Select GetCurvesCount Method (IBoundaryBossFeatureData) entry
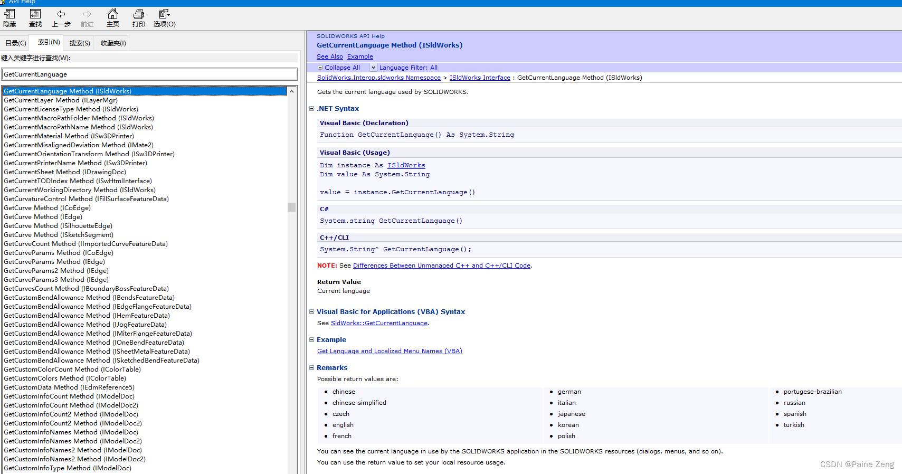This screenshot has height=474, width=902. [86, 289]
